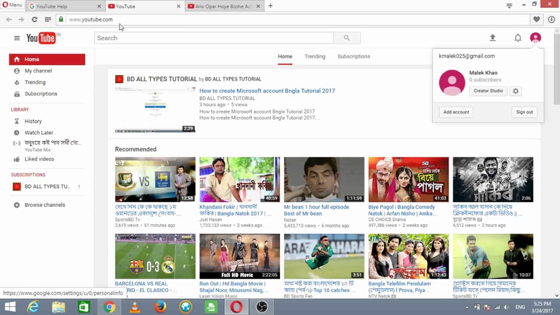Click the taskbar clock showing 5:25 PM

pyautogui.click(x=542, y=307)
